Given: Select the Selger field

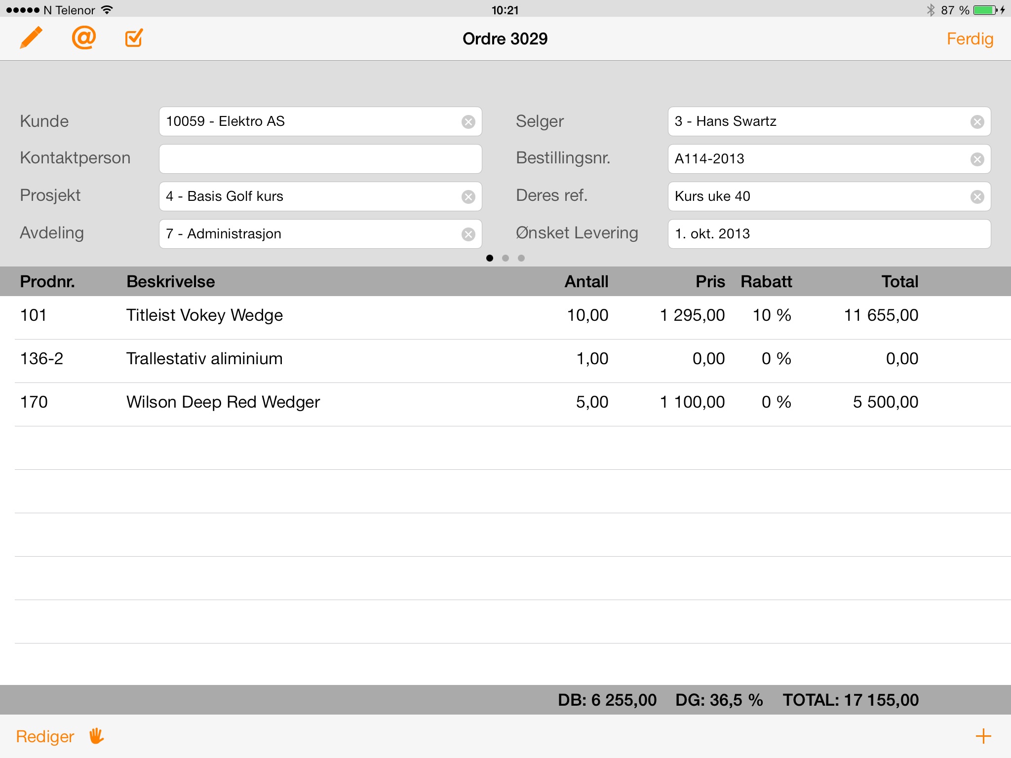Looking at the screenshot, I should pos(829,121).
